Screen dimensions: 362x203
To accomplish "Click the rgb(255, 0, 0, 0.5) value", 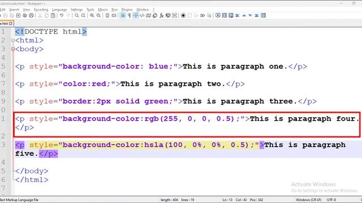I will [x=189, y=119].
